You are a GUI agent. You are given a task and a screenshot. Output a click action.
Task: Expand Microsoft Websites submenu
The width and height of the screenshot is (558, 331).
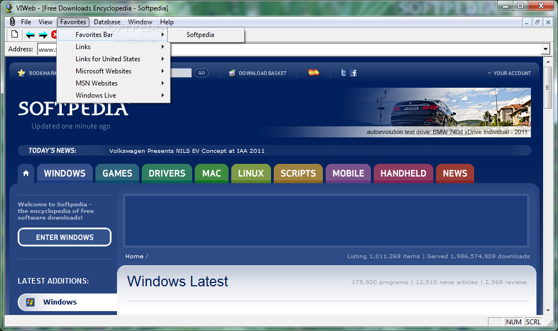point(114,71)
